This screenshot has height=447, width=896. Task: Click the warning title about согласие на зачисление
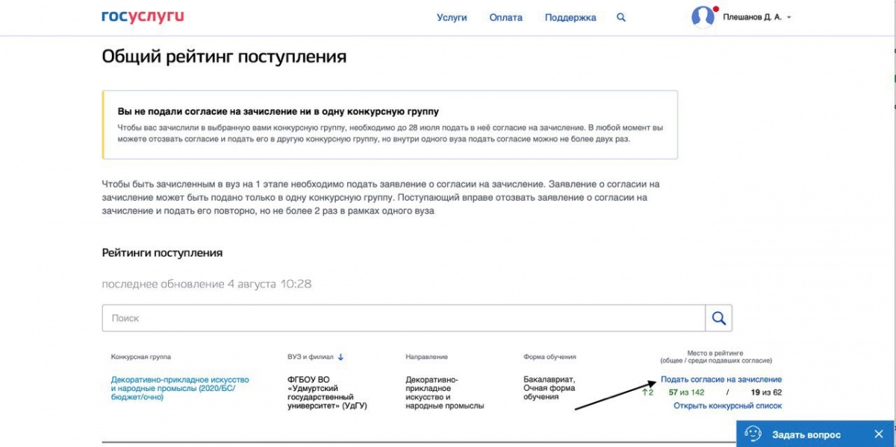pyautogui.click(x=279, y=111)
